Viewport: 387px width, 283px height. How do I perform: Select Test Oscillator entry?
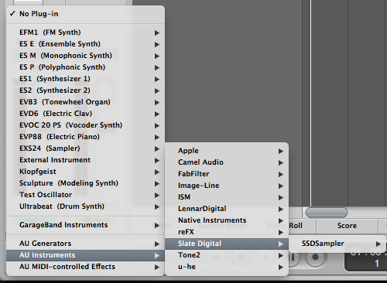point(85,195)
